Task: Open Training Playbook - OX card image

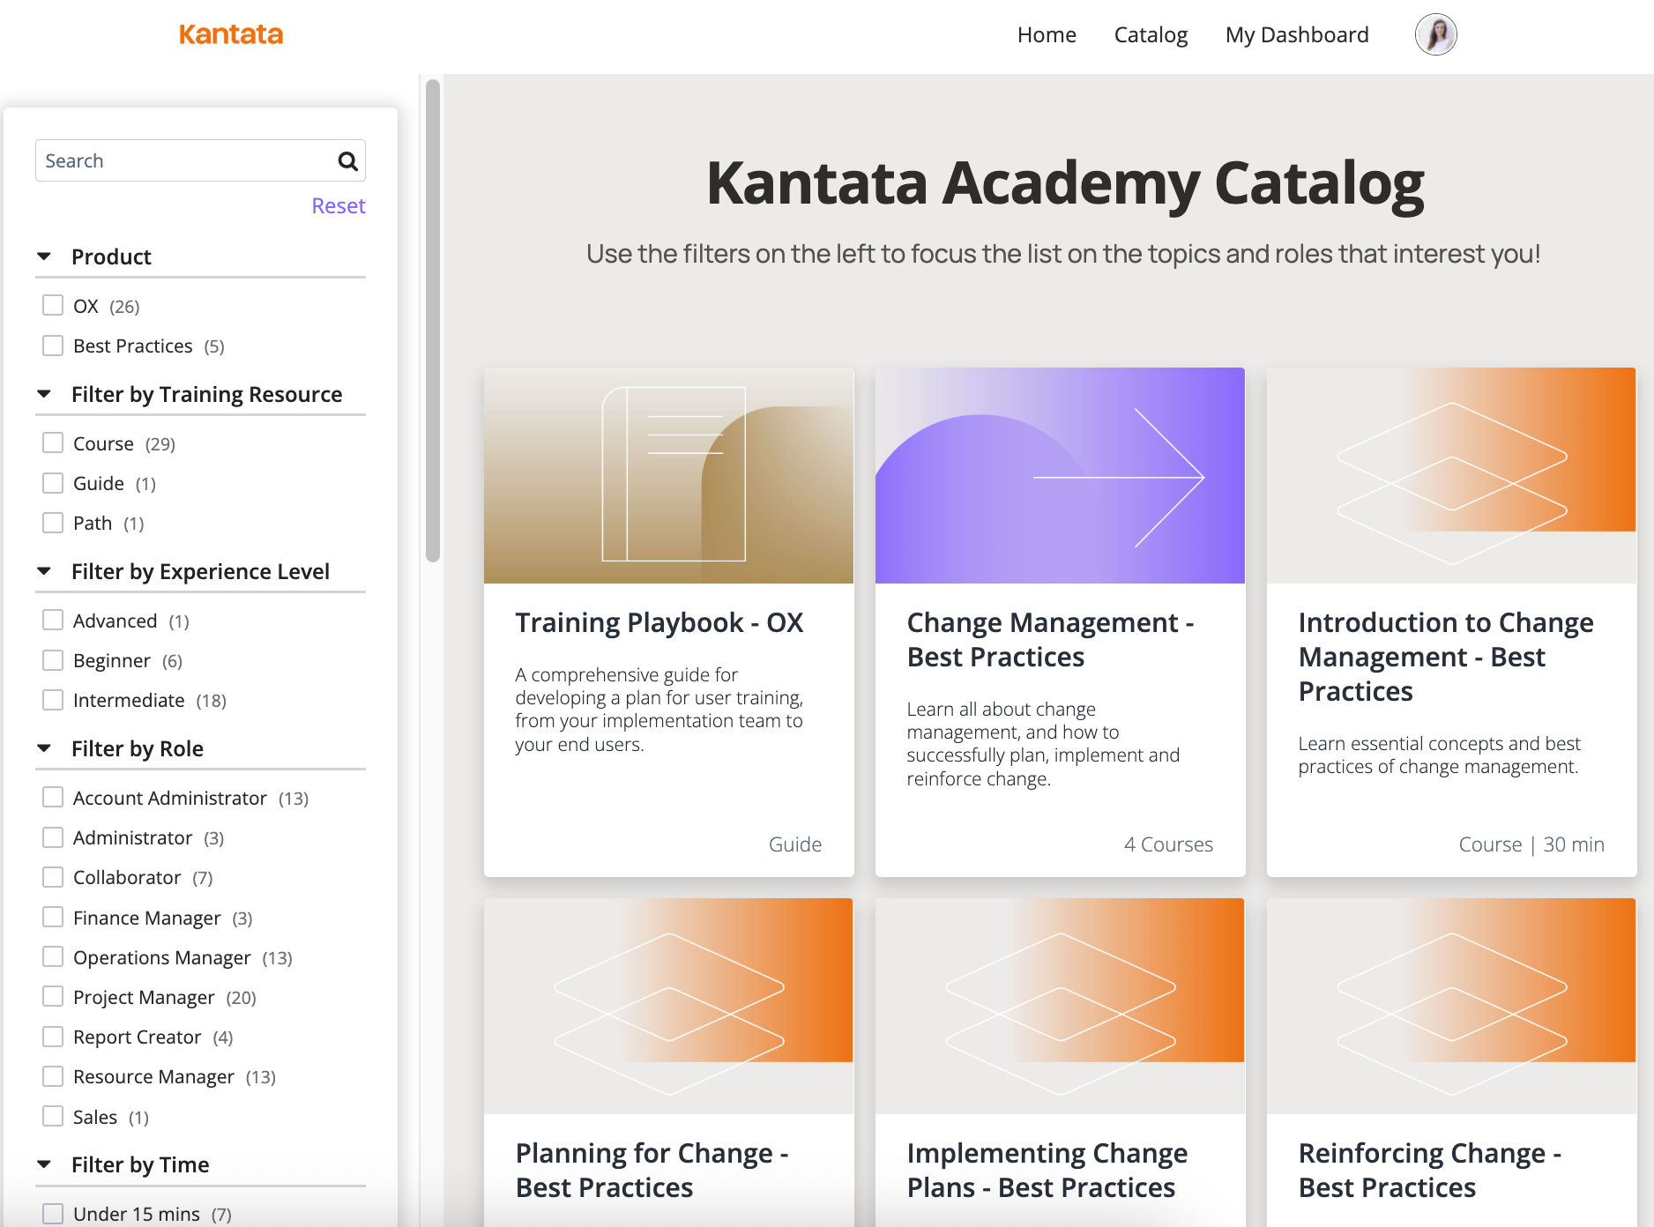Action: pos(668,475)
